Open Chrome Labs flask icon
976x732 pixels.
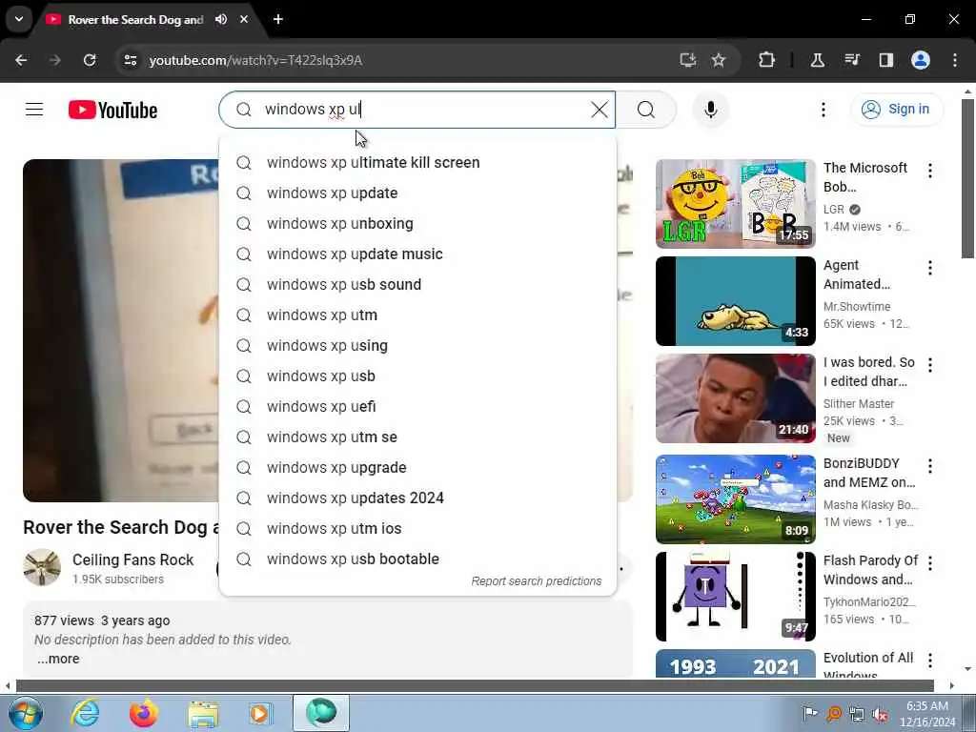(x=817, y=60)
